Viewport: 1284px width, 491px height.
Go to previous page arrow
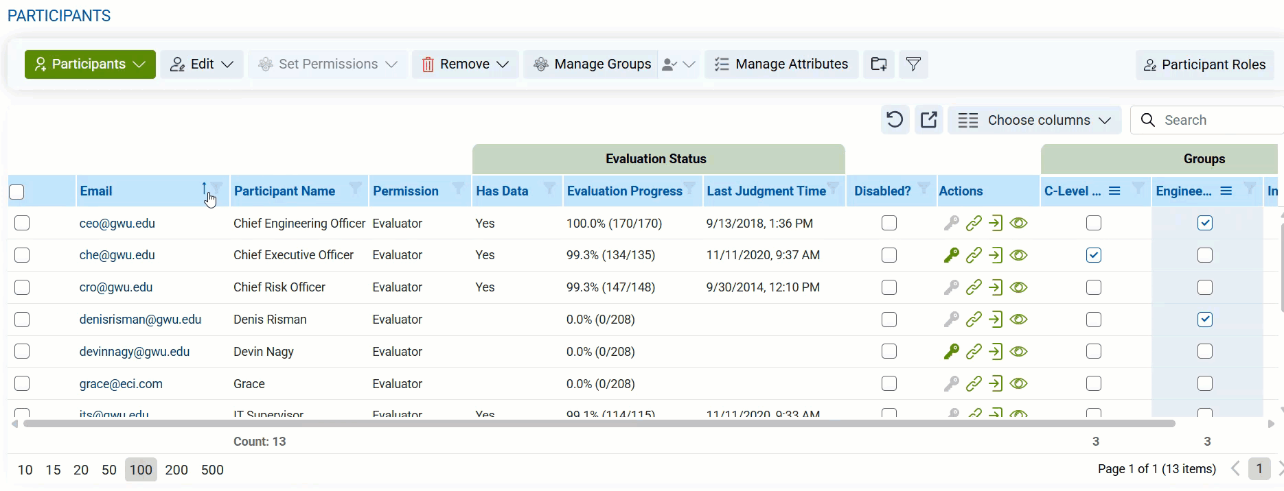1235,469
